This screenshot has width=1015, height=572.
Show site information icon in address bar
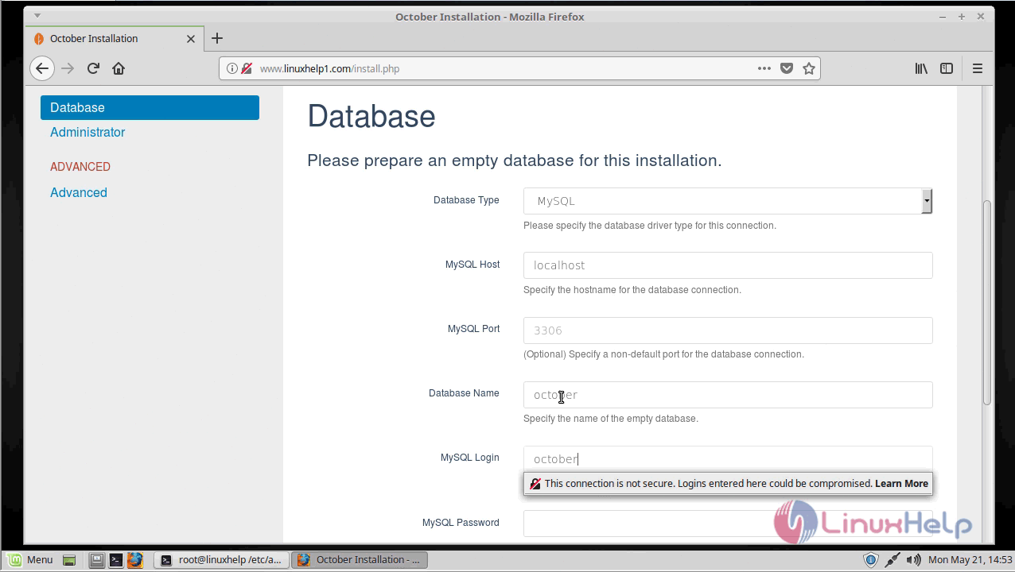[231, 68]
